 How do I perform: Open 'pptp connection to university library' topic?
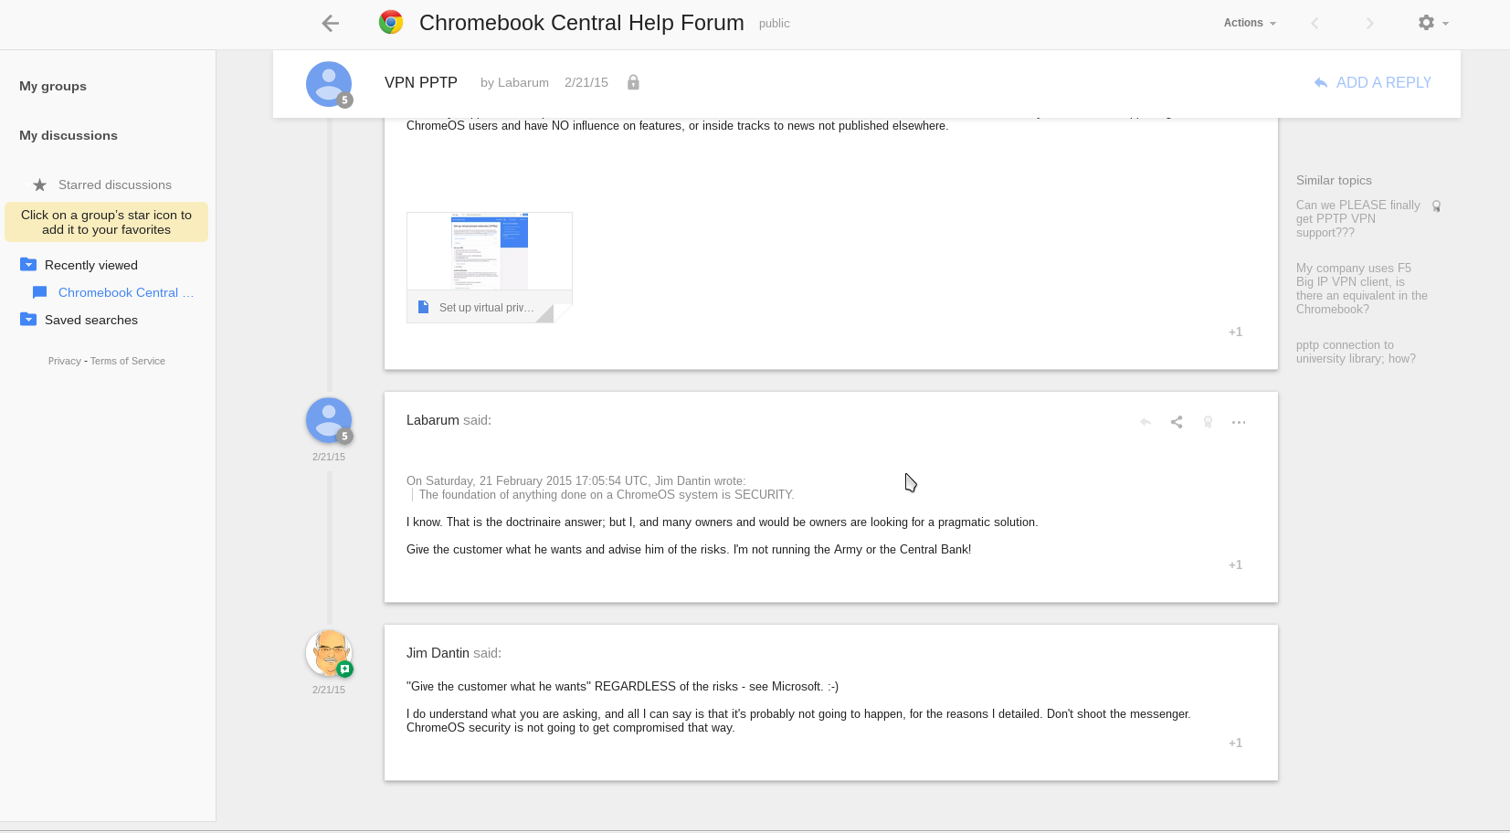click(x=1355, y=352)
